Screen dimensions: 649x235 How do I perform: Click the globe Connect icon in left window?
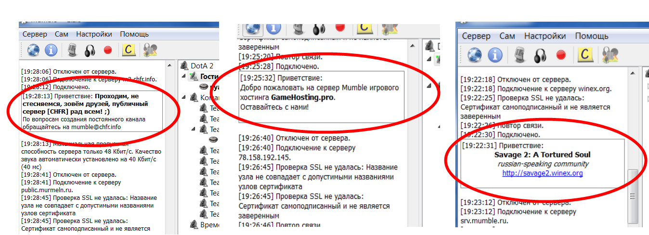click(x=33, y=50)
